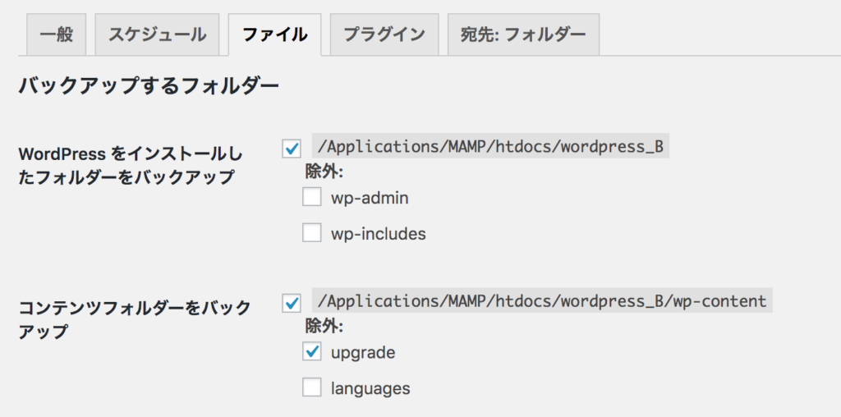Click the wordpress_B/wp-content path text
Screen dimensions: 841x417
point(542,300)
